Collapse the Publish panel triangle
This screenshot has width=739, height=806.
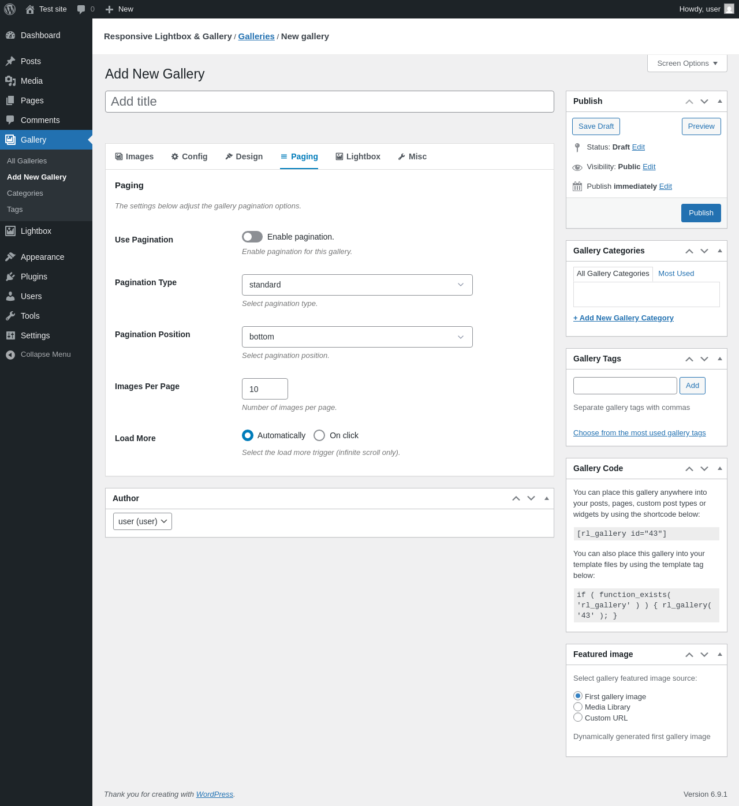720,101
